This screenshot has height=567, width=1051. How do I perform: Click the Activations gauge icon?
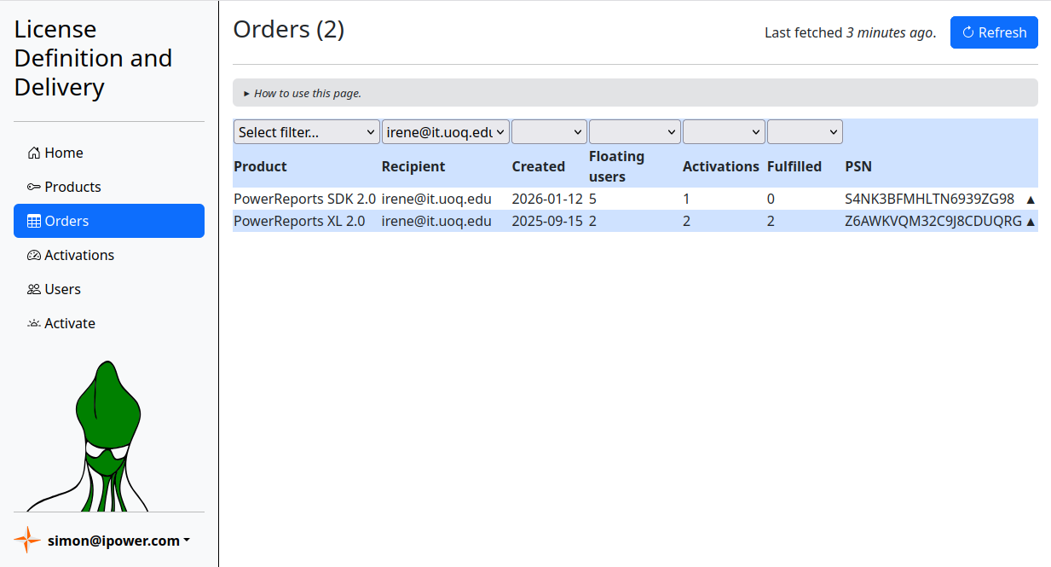(34, 256)
